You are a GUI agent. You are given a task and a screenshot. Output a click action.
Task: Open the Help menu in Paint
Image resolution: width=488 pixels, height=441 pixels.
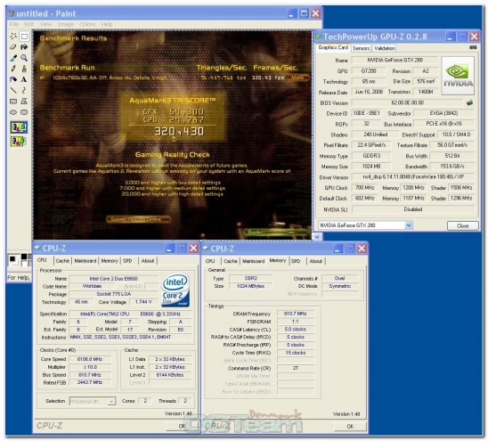(x=107, y=24)
